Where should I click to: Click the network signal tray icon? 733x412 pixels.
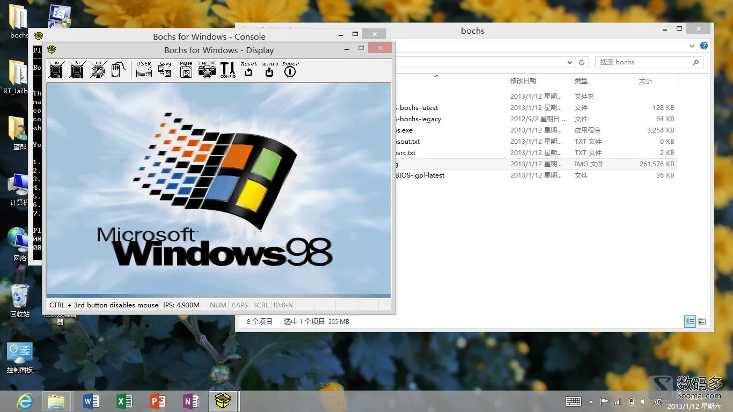[617, 401]
